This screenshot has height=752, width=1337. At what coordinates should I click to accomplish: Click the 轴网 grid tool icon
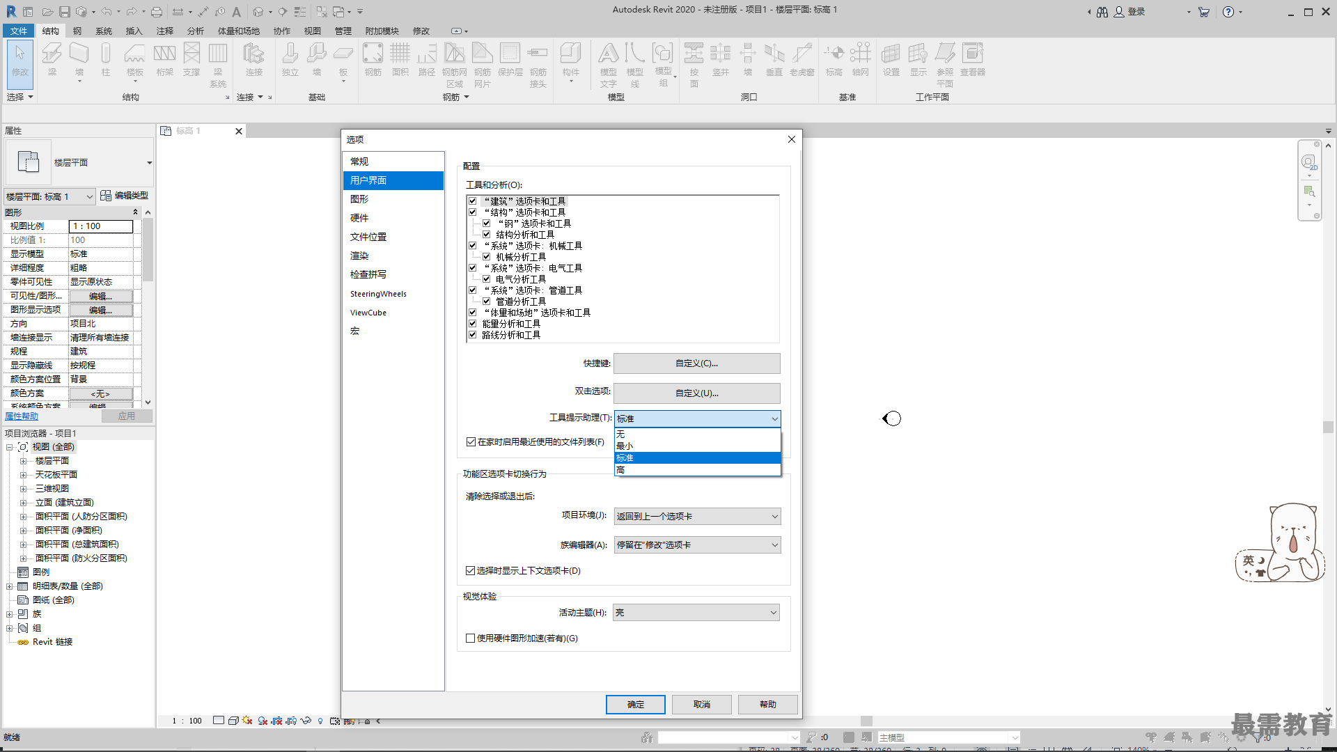pos(861,59)
